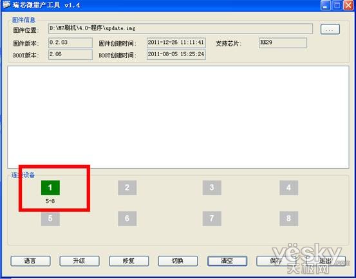Click the BOOT version field 2.06
Screen dimensions: 356x279
pos(70,55)
